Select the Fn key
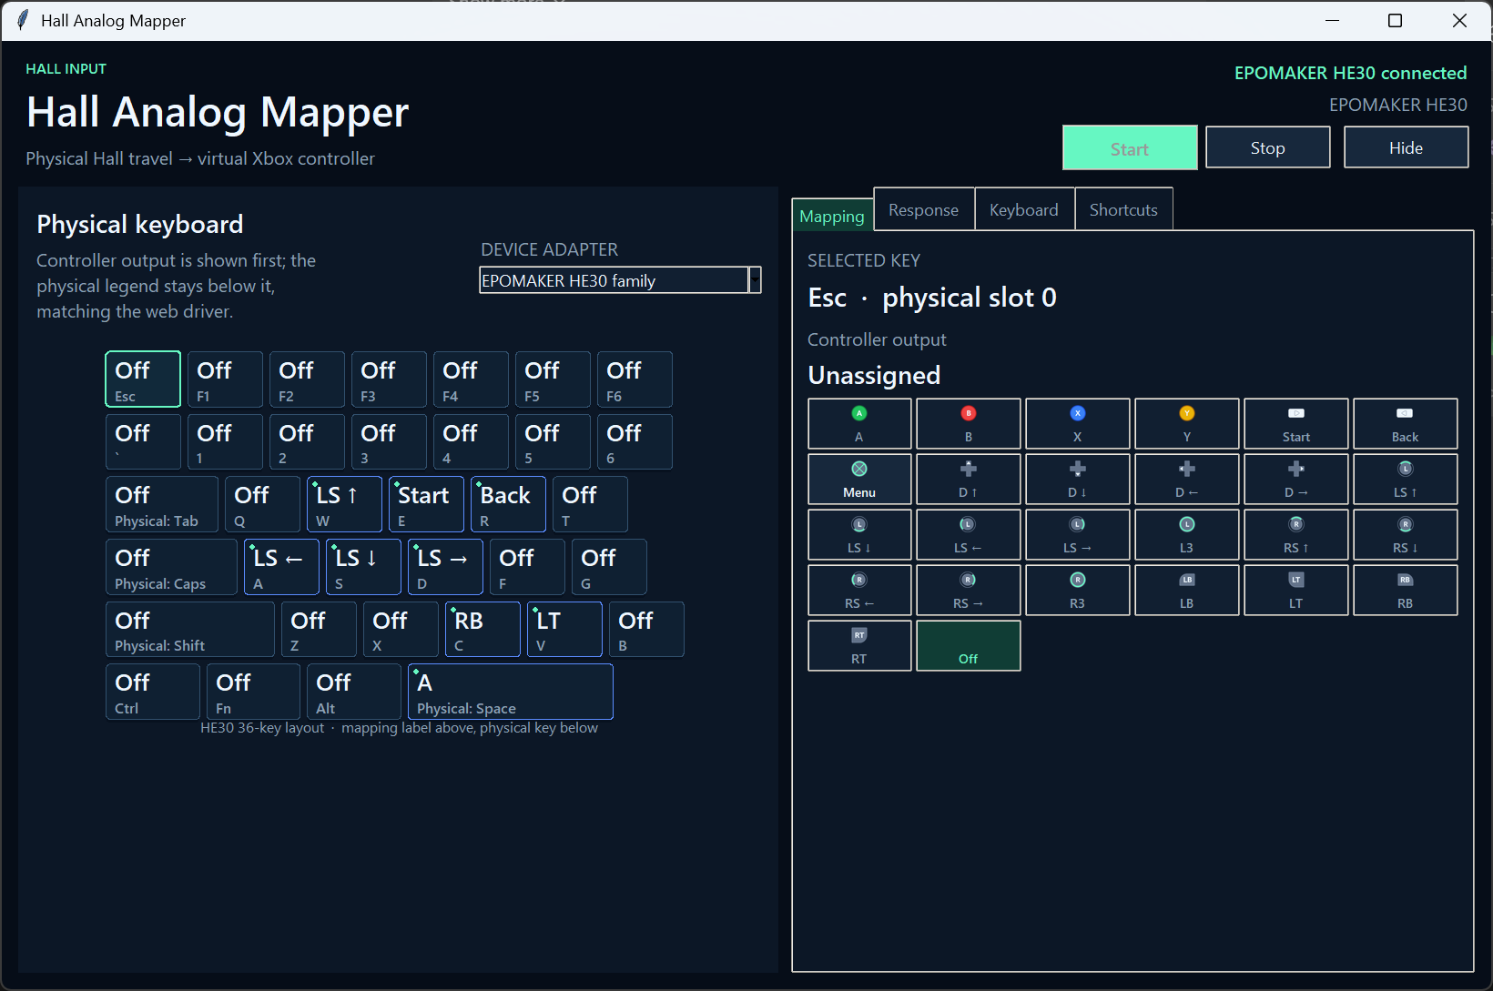Viewport: 1493px width, 991px height. click(253, 692)
